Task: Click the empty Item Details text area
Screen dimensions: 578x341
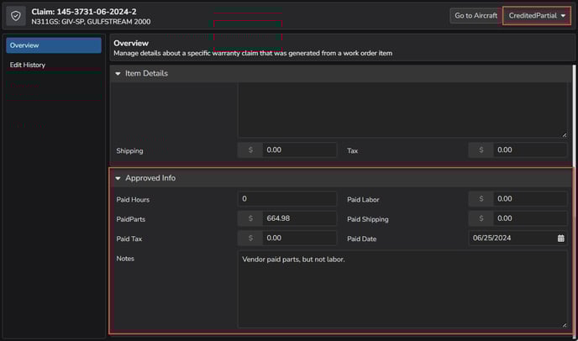Action: [x=402, y=110]
